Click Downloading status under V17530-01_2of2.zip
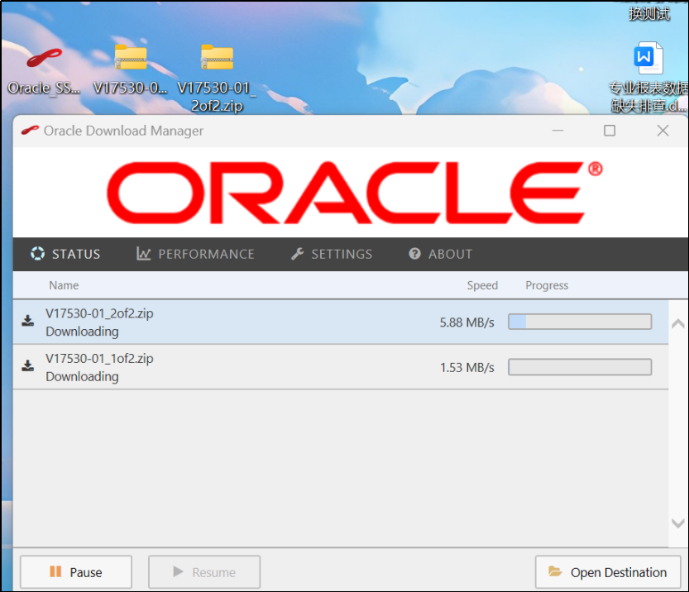This screenshot has width=689, height=592. [82, 332]
